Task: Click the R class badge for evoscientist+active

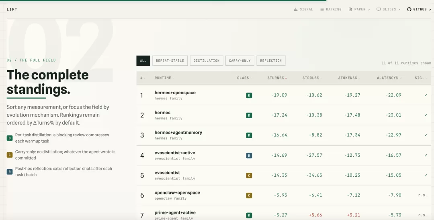Action: tap(249, 155)
